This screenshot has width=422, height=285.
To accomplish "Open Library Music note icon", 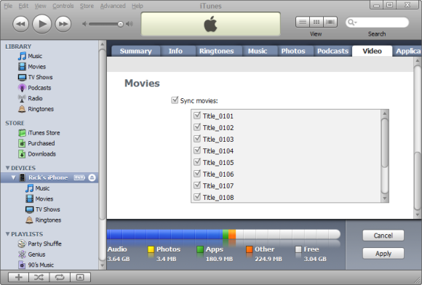I will [22, 56].
